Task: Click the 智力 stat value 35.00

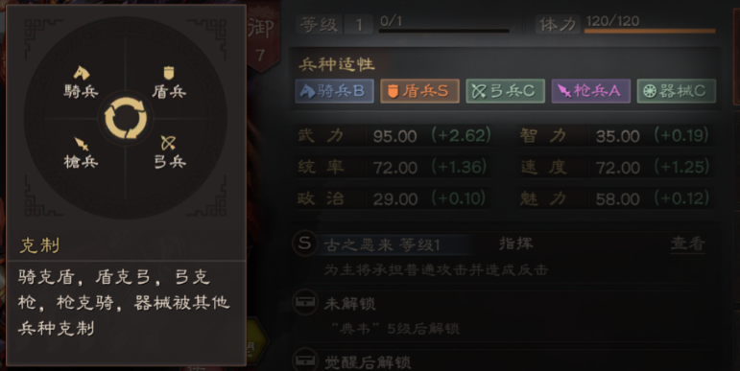Action: point(618,136)
